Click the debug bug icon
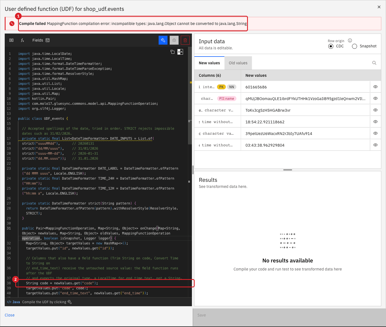This screenshot has width=386, height=327. (x=174, y=40)
